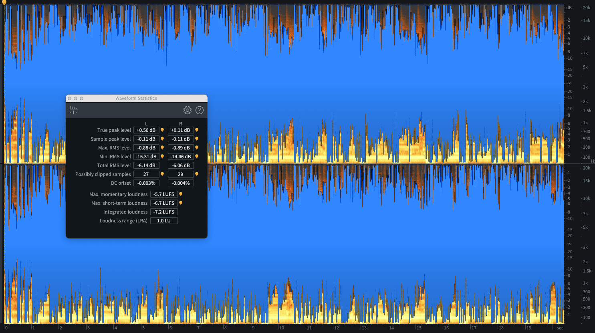Select the -15.31 dB Min. RMS value
The image size is (595, 333).
pos(146,157)
